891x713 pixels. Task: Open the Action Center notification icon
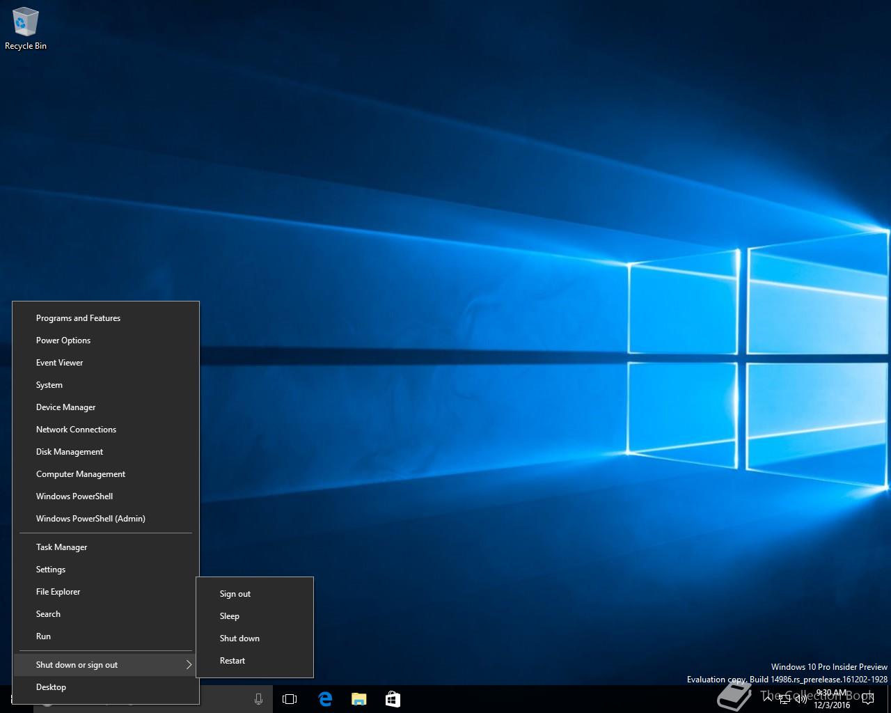(867, 699)
